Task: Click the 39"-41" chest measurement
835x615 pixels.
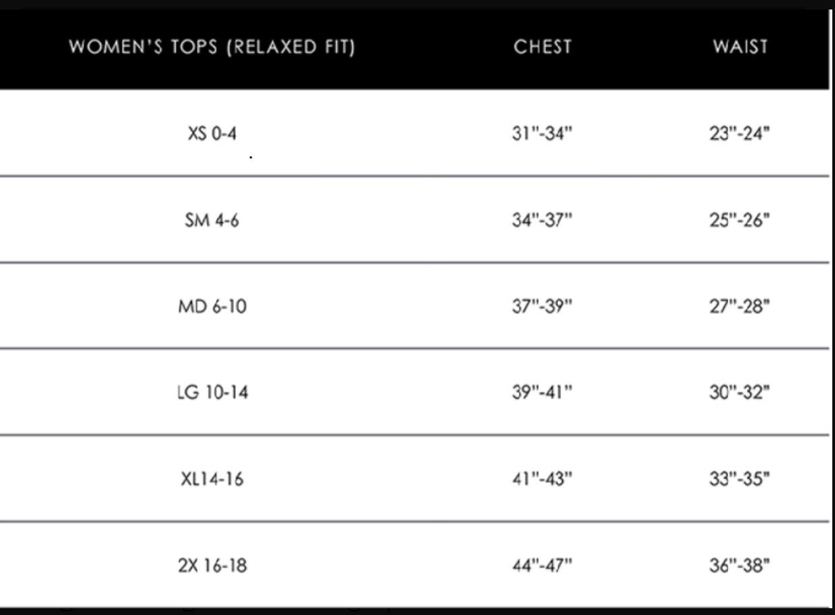Action: [x=542, y=392]
